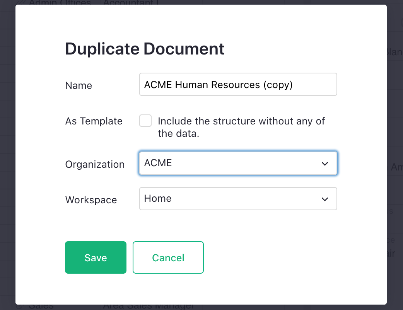This screenshot has width=403, height=310.
Task: Open the Organization dropdown showing ACME
Action: (x=238, y=163)
